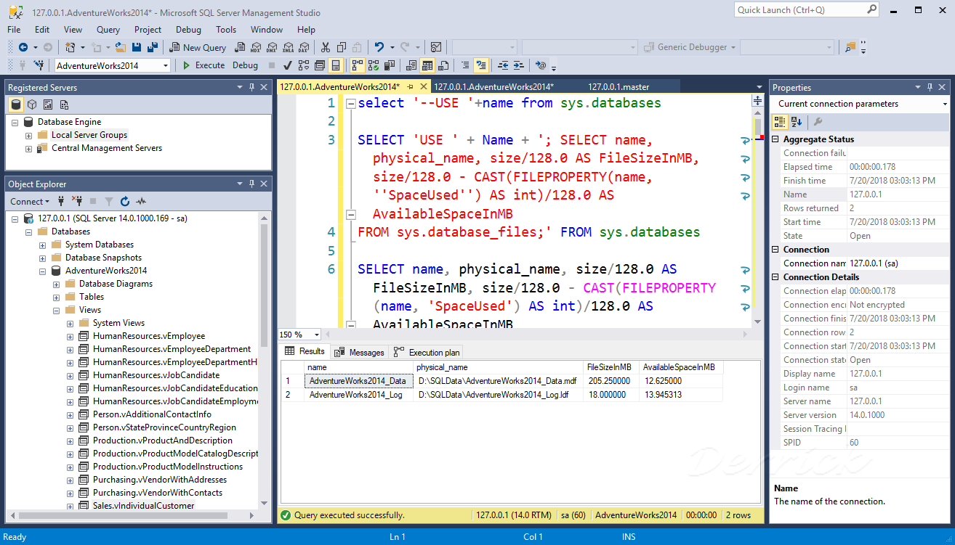The height and width of the screenshot is (545, 955).
Task: Click the Refresh icon in Object Explorer
Action: (124, 202)
